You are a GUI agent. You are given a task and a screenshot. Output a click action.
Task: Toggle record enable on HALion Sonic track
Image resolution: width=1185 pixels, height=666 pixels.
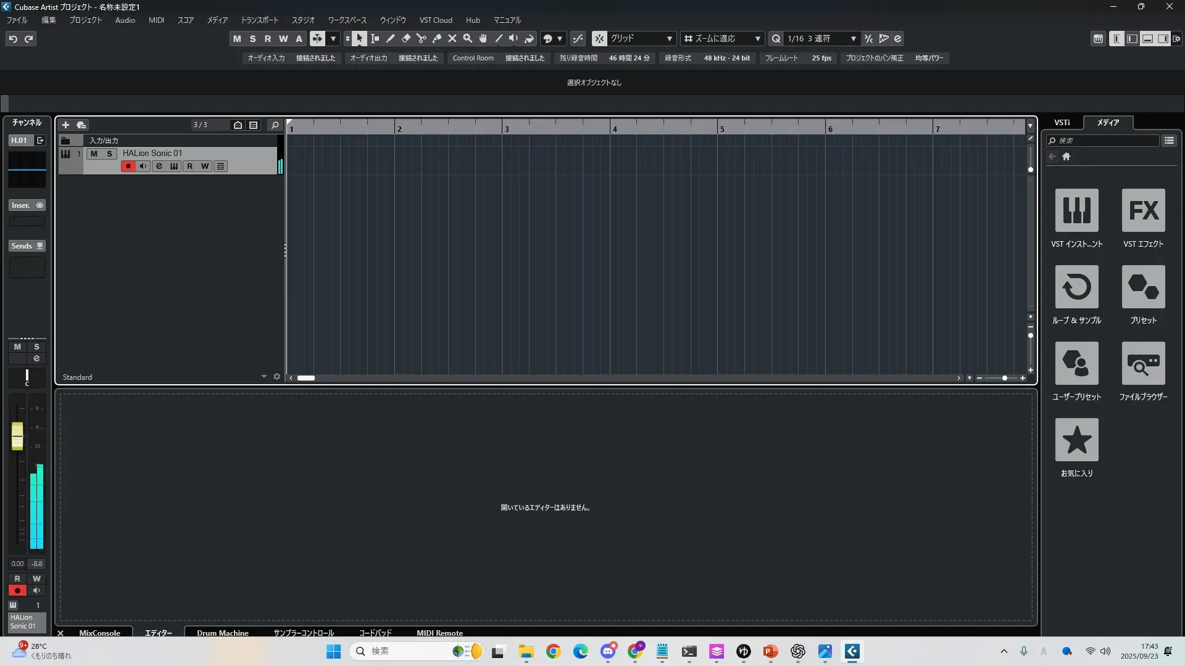point(128,166)
